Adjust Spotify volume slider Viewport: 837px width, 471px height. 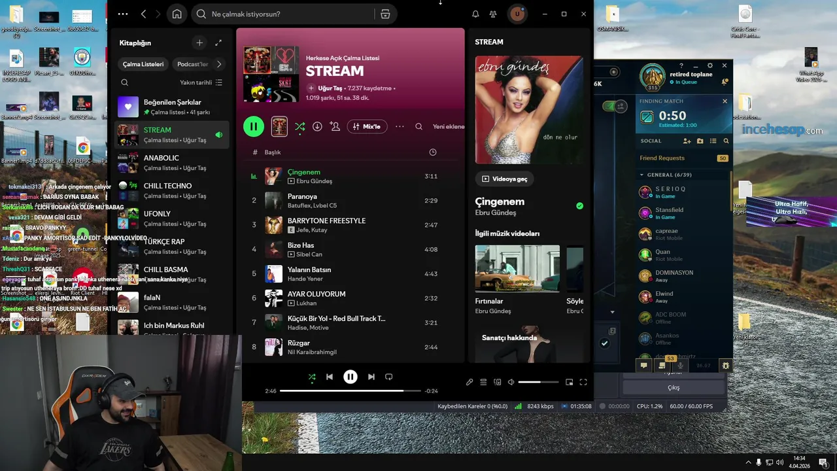pyautogui.click(x=539, y=382)
